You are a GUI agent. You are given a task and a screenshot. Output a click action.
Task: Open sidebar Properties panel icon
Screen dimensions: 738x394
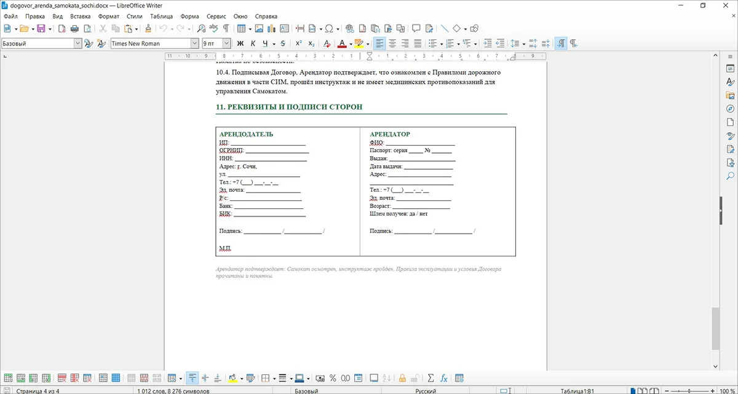[731, 68]
